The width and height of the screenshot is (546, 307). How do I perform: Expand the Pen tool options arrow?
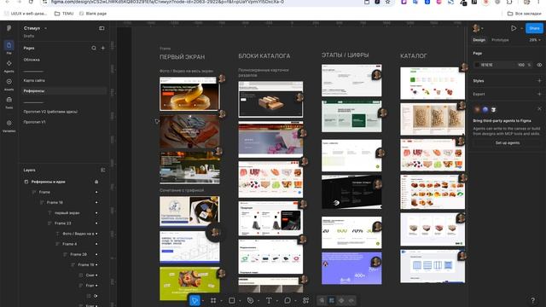click(258, 301)
